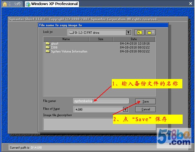Image resolution: width=195 pixels, height=152 pixels.
Task: Click the System Volume Information name
Action: pos(69,51)
